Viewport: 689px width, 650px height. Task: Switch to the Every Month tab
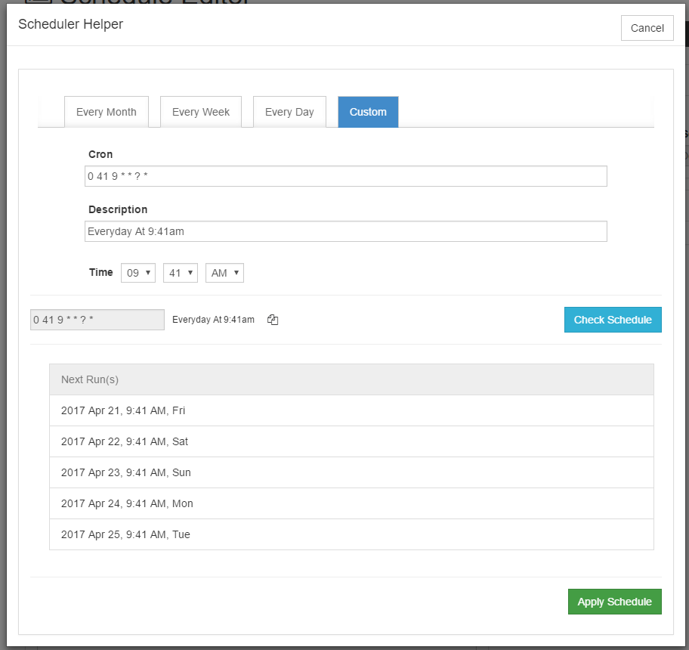coord(106,112)
